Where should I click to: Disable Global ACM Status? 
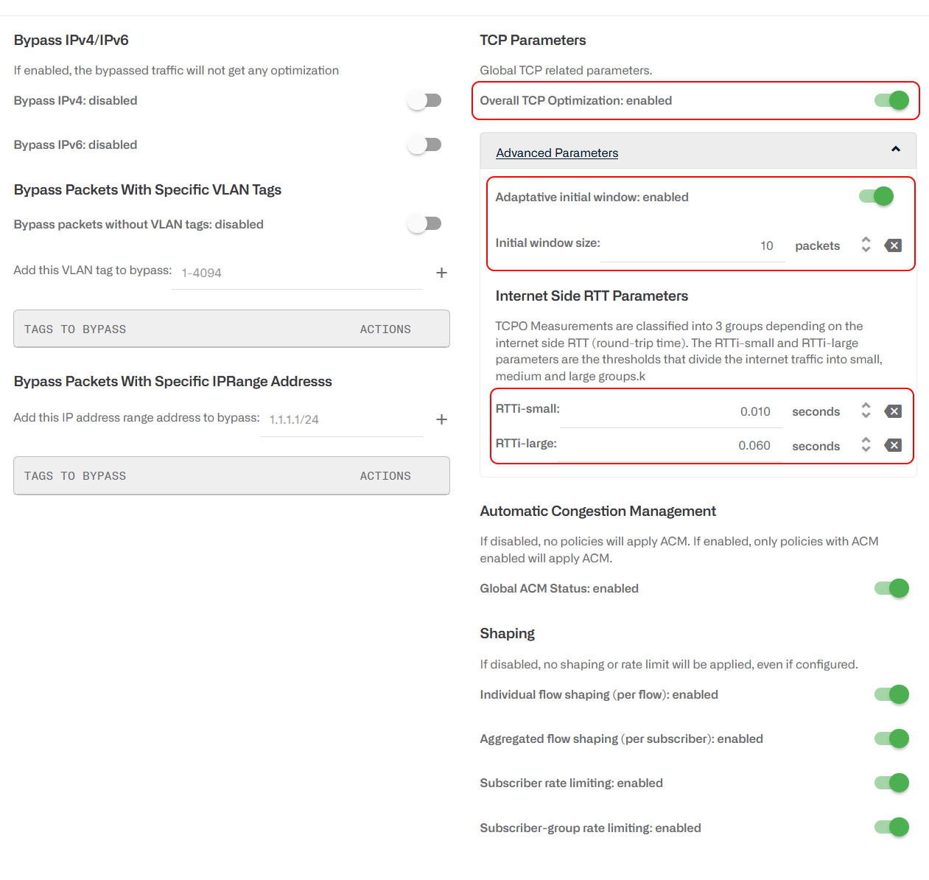(891, 588)
